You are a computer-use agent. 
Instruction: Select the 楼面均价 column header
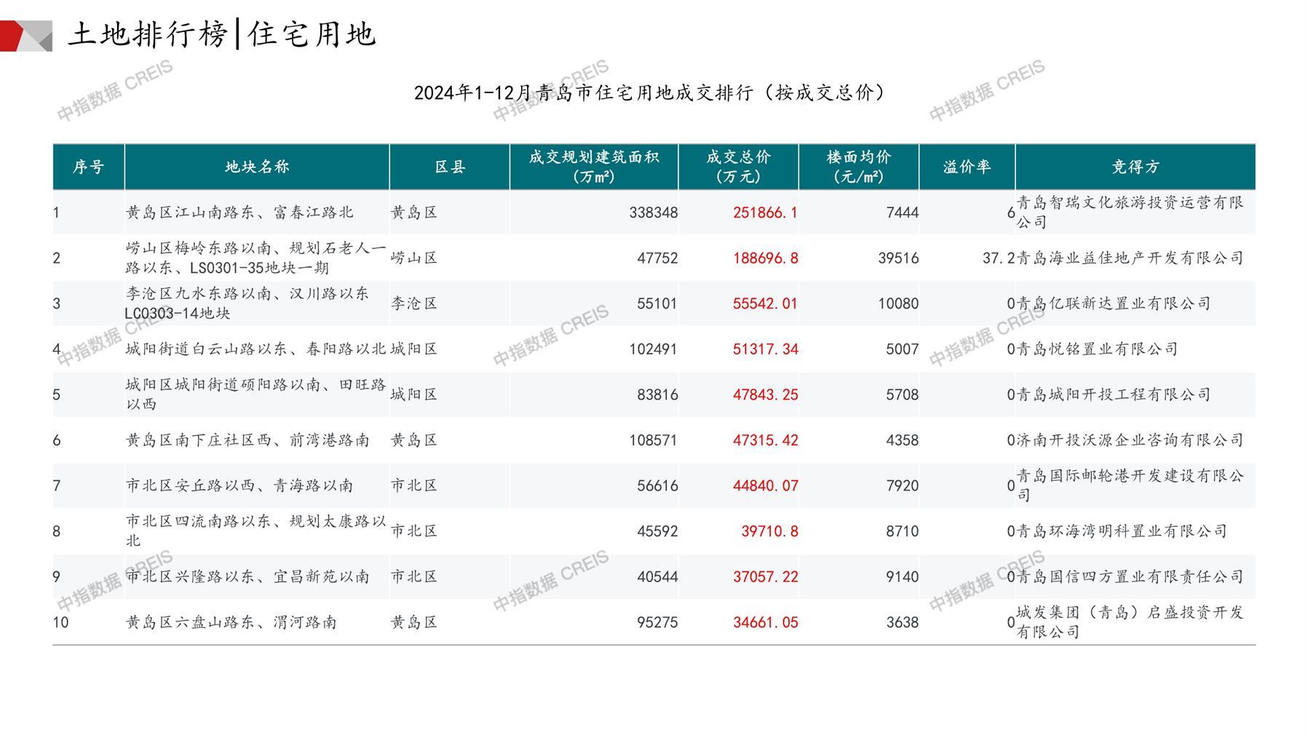pos(859,167)
